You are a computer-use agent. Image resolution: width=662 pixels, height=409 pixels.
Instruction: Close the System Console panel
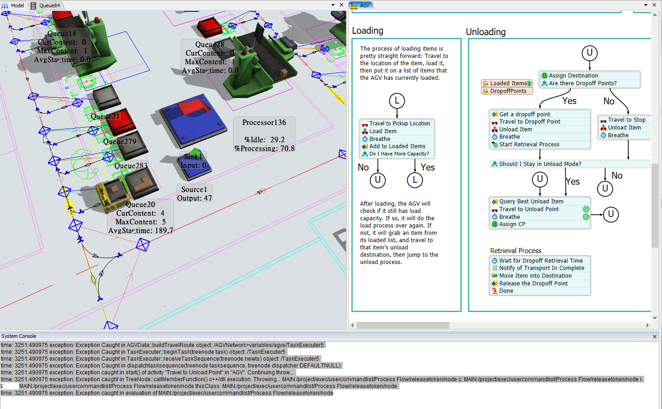pos(655,337)
